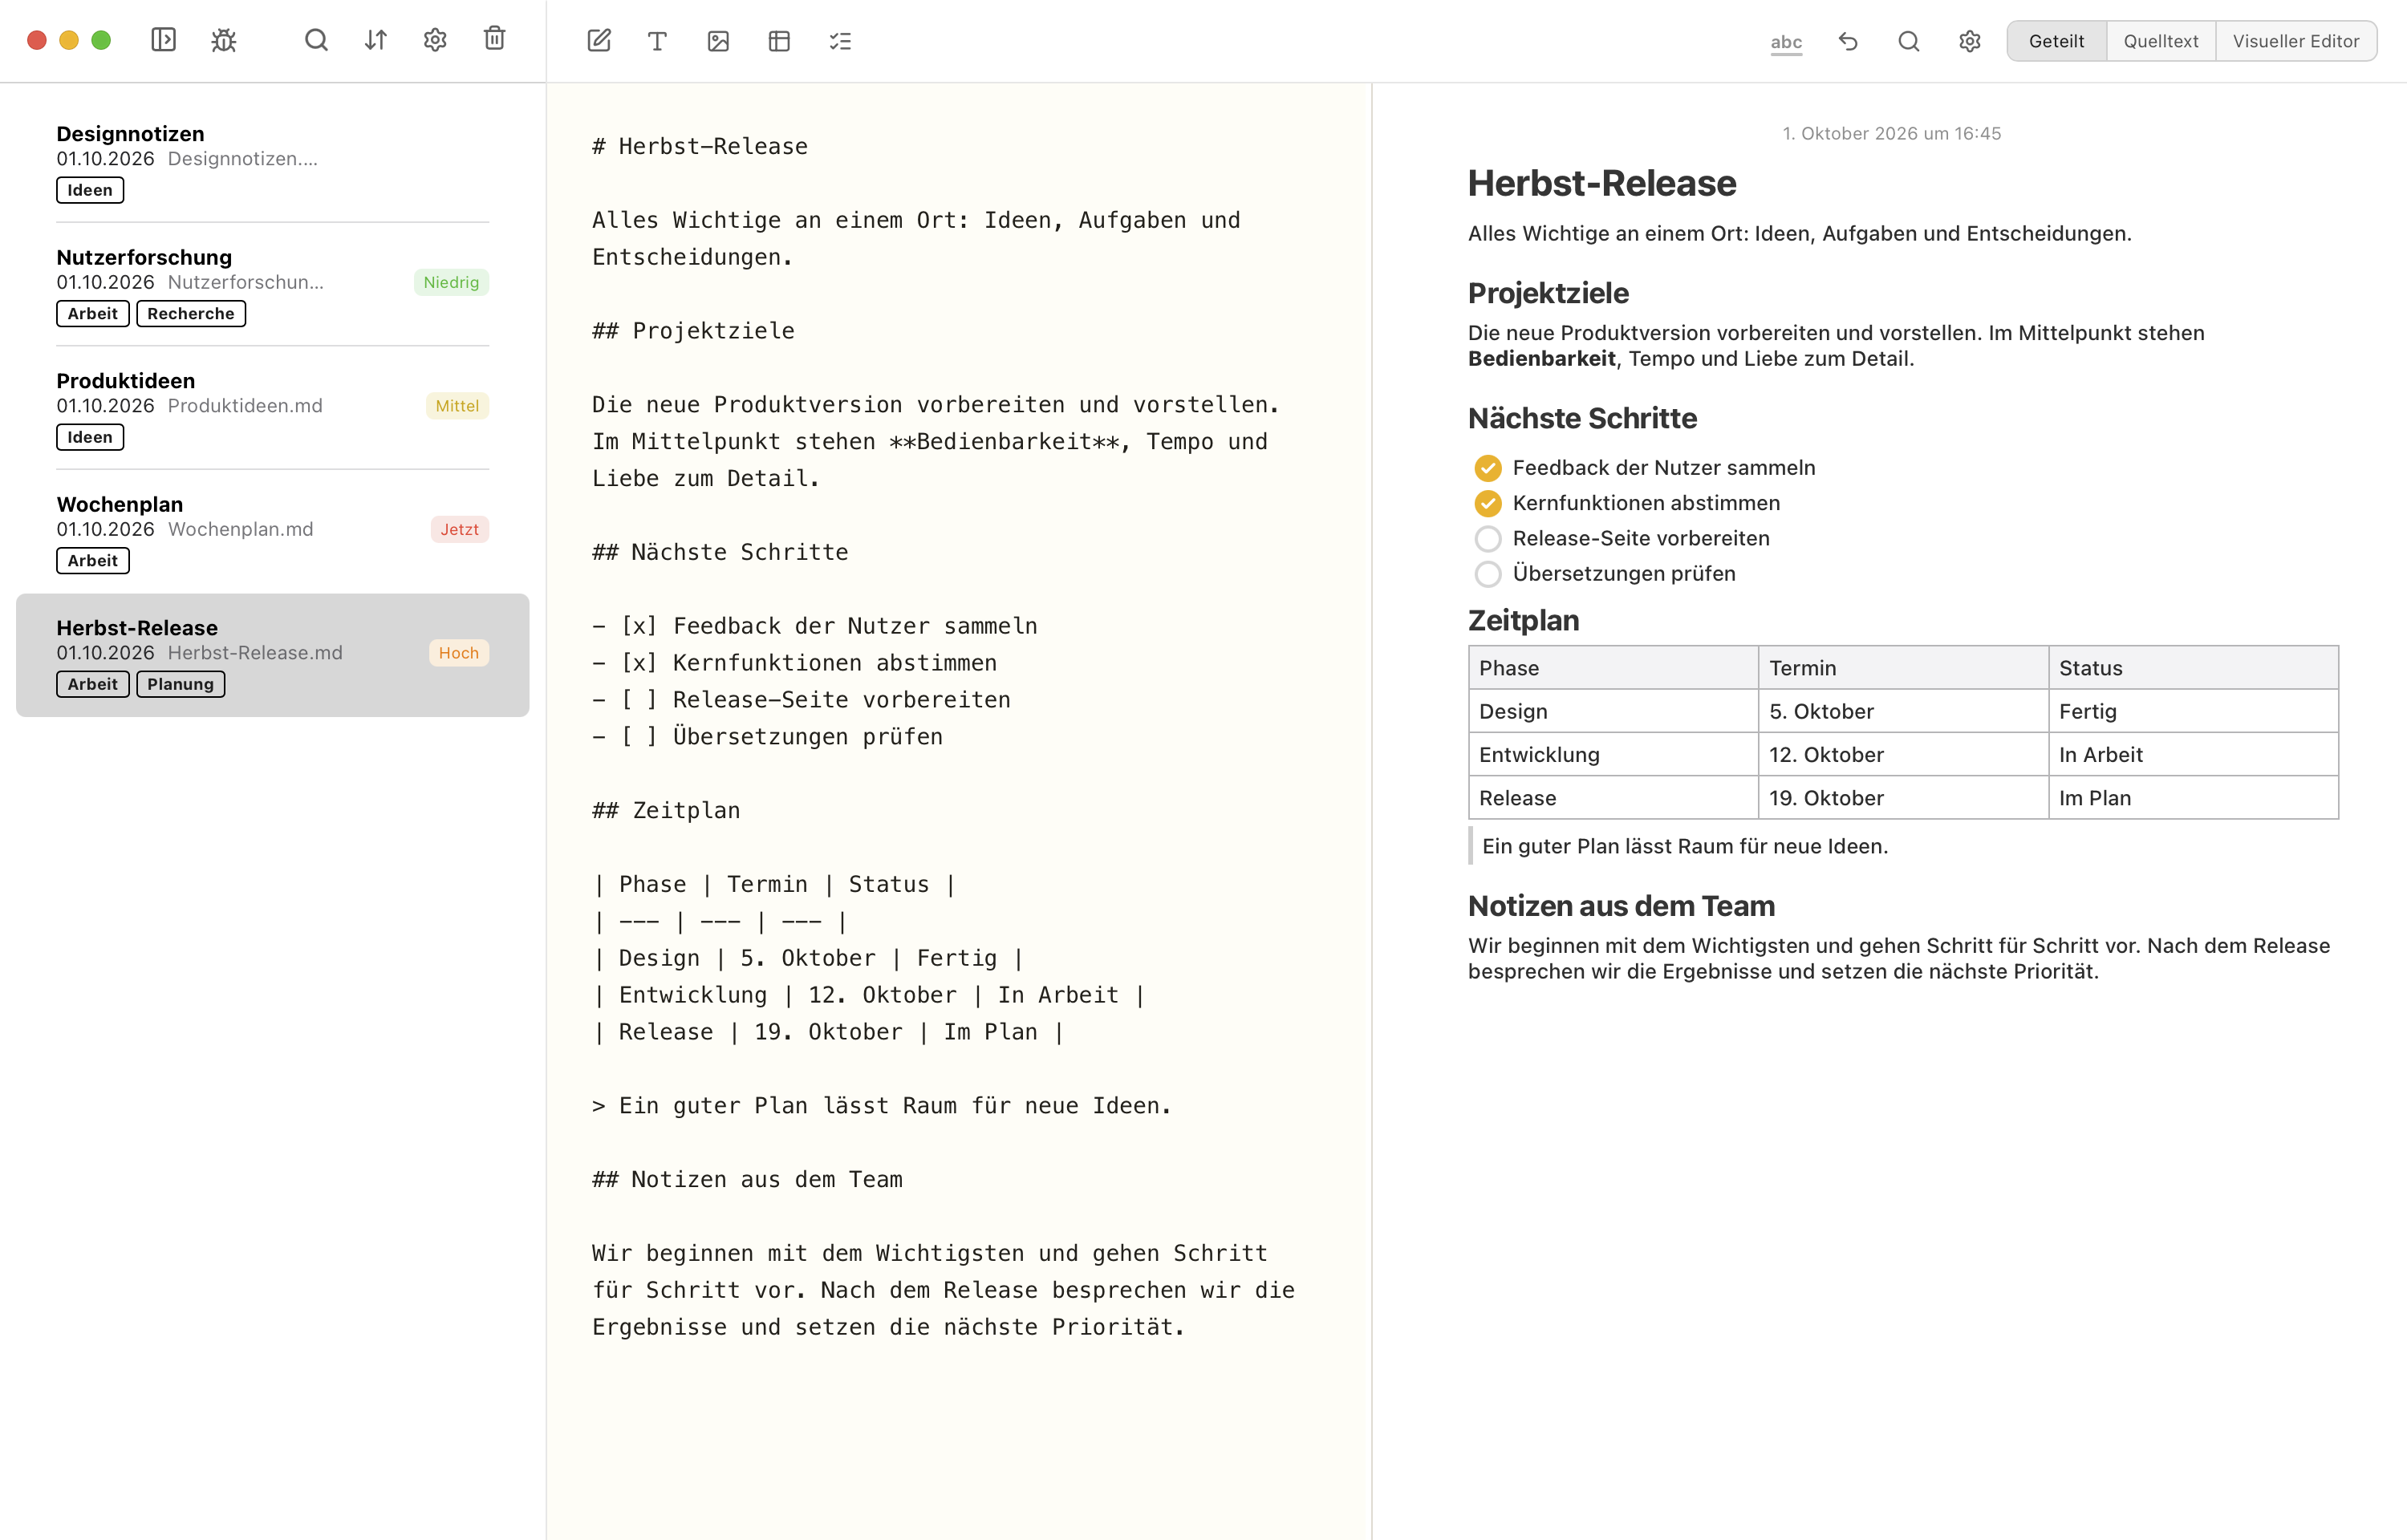This screenshot has width=2407, height=1540.
Task: Click the insert image icon
Action: tap(718, 41)
